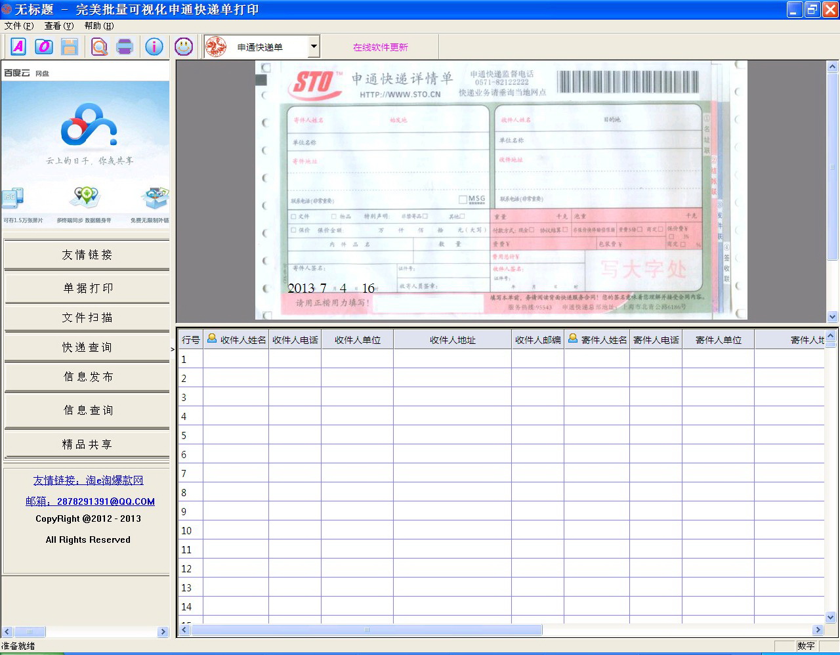Select the 收件人姓名 cell in row 1
The image size is (840, 655).
236,359
